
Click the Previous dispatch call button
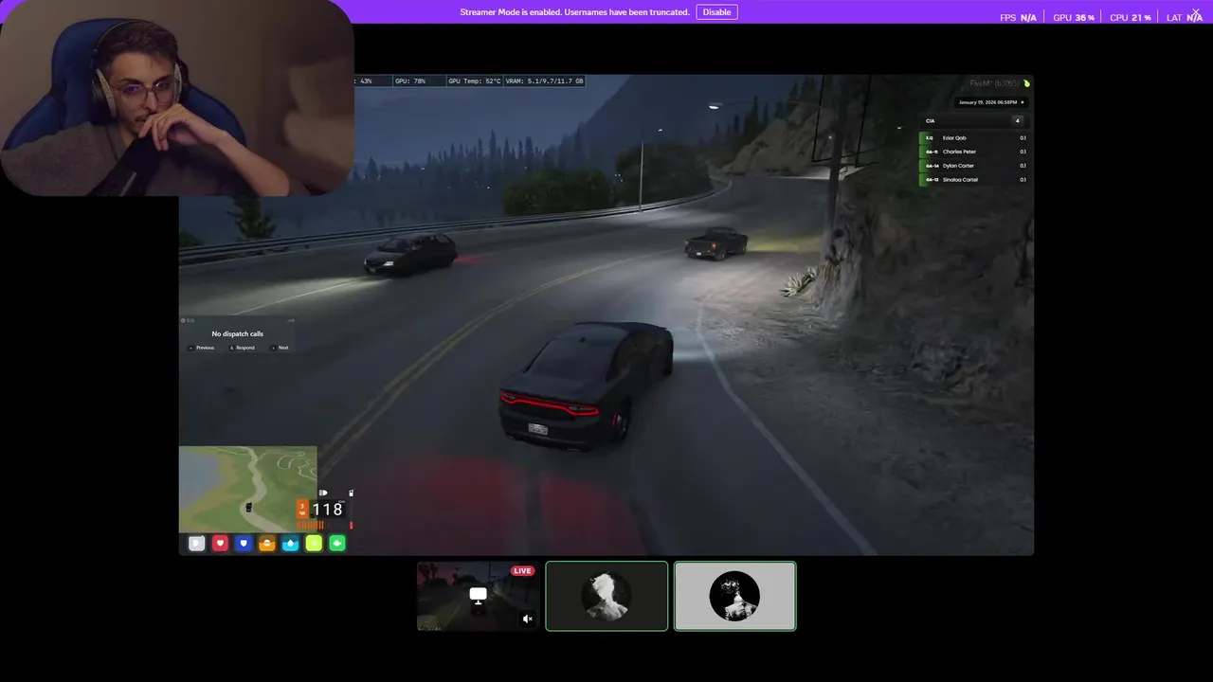202,348
